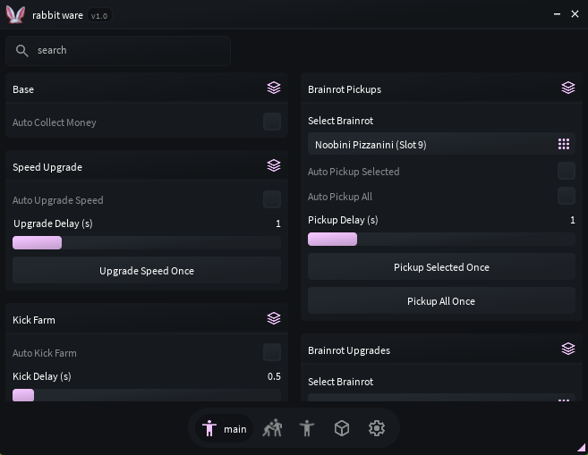Click the Brainrot Pickups layers icon
Screen dimensions: 588x455
pos(568,88)
